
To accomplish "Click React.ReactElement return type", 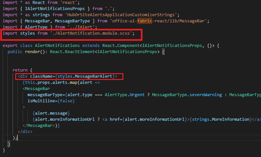I will (72, 52).
